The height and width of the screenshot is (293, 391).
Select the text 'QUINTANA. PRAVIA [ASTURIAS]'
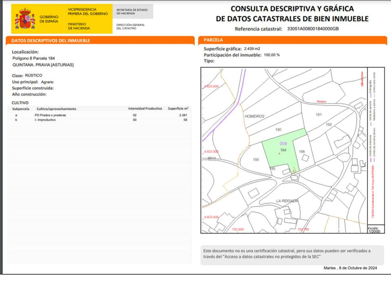point(43,65)
